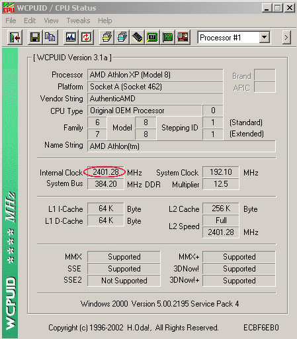Open the Edit menu
The image size is (297, 339).
[x=30, y=21]
